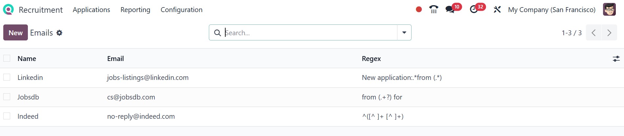
Task: Open the activities clock icon
Action: tap(473, 9)
